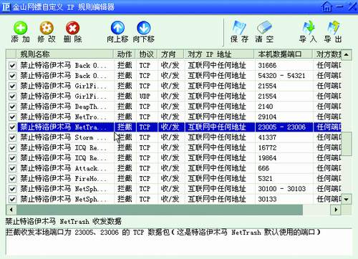
Task: Click port value 30133
Action: (x=267, y=199)
